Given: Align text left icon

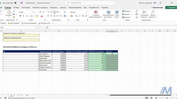Looking at the screenshot, I should click(x=48, y=16).
